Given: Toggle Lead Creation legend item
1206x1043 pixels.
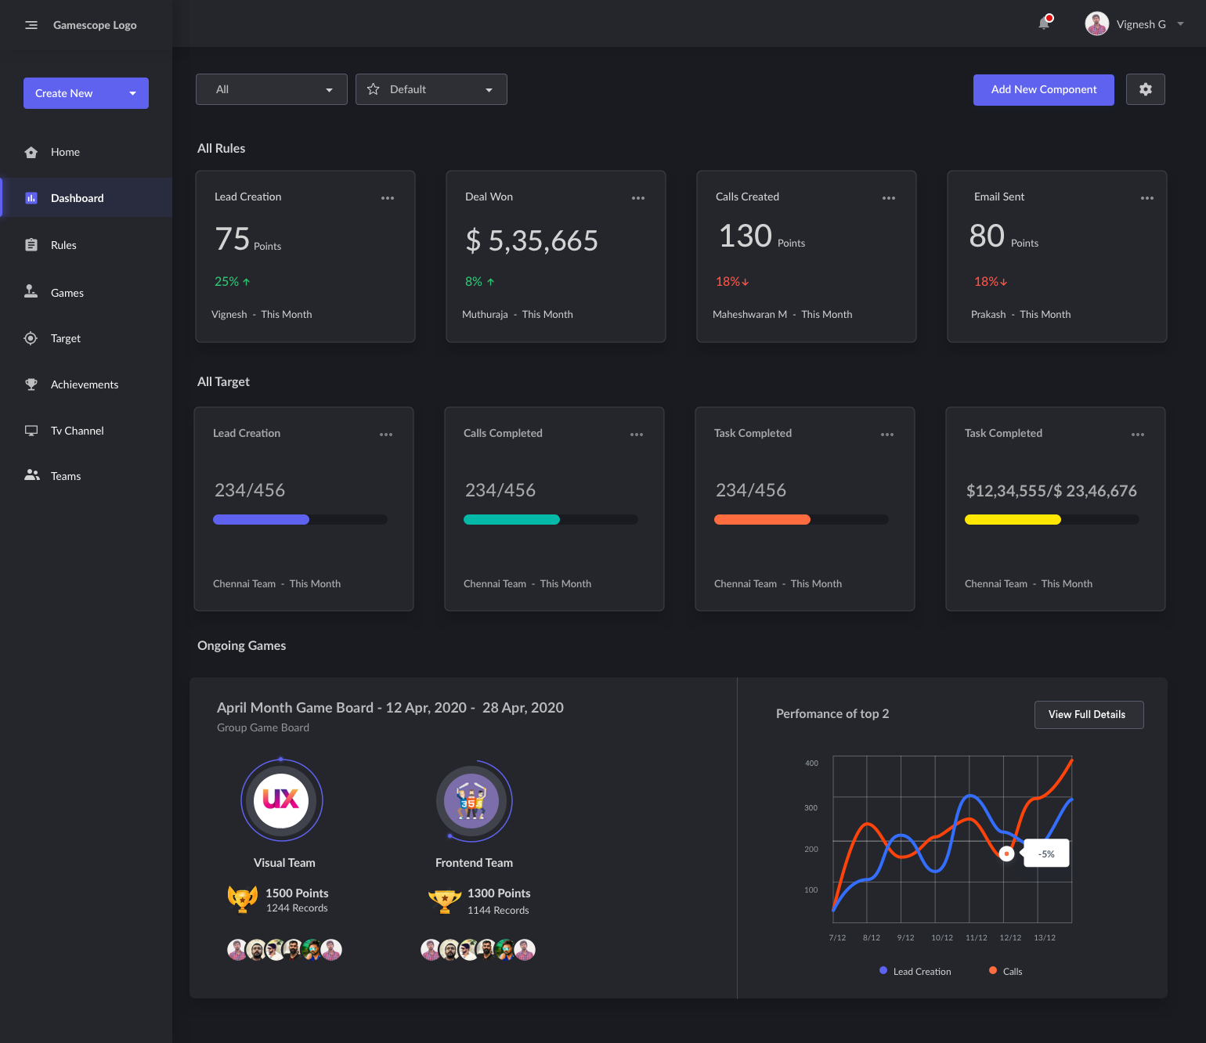Looking at the screenshot, I should [x=915, y=971].
